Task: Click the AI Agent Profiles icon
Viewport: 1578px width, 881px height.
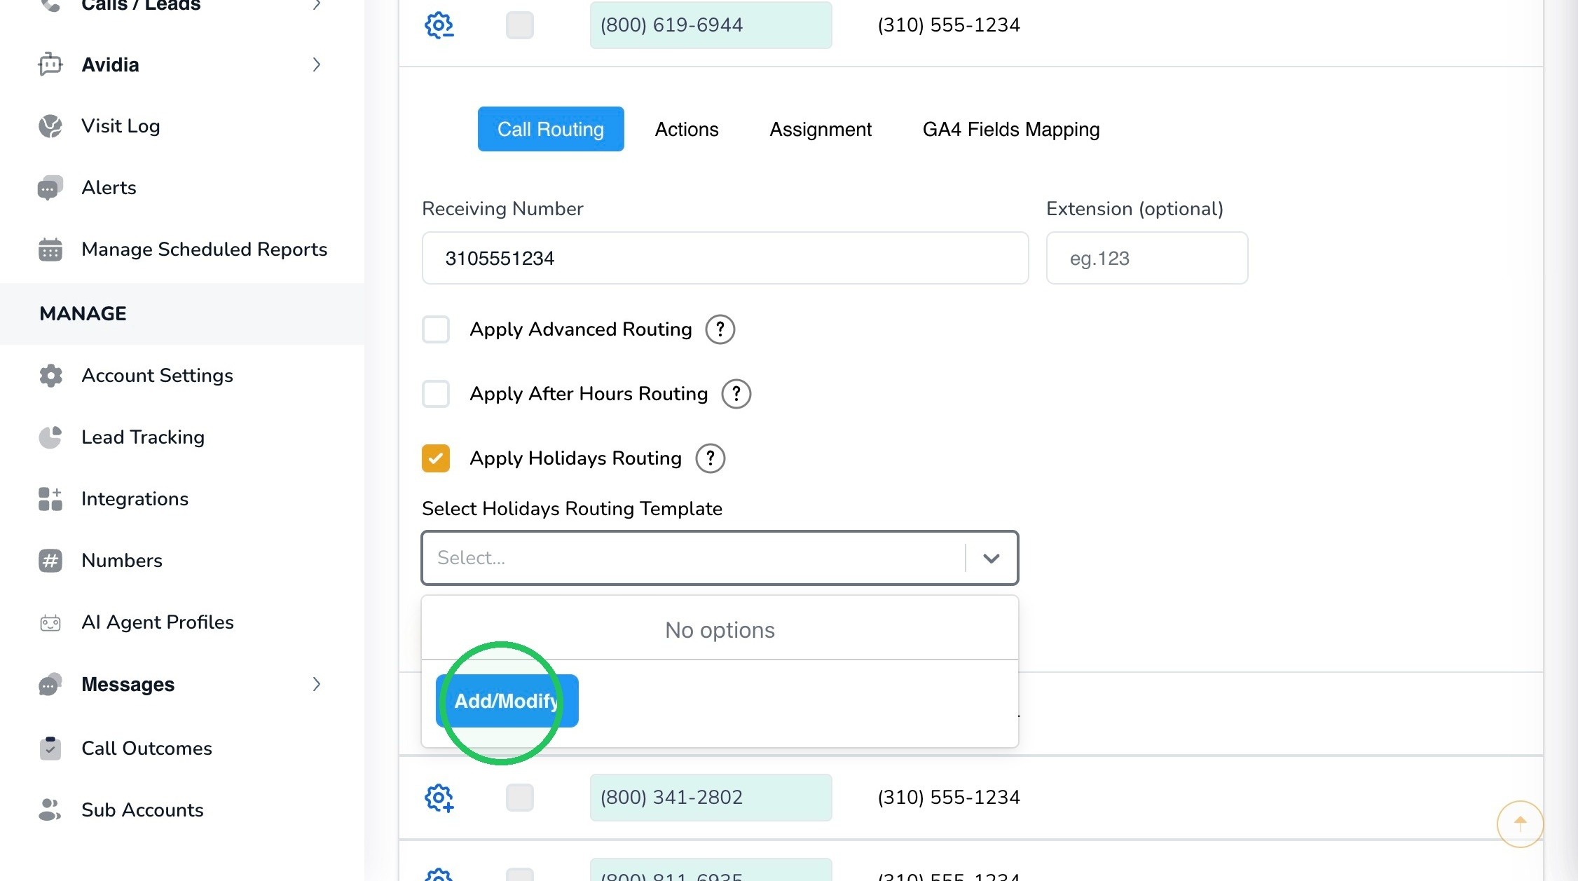Action: [50, 622]
